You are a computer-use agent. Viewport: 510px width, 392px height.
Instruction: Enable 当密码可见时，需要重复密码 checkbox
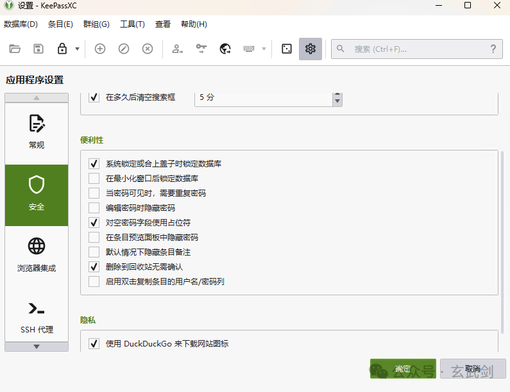click(94, 193)
